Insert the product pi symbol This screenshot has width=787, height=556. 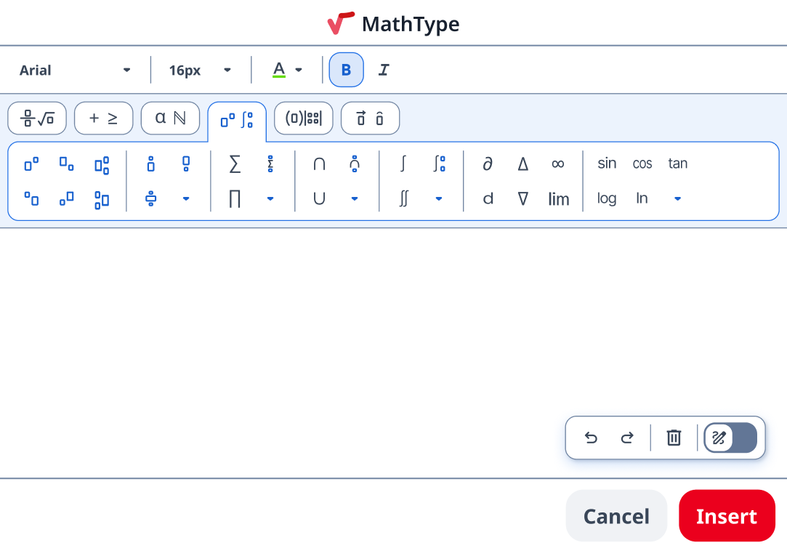[235, 199]
